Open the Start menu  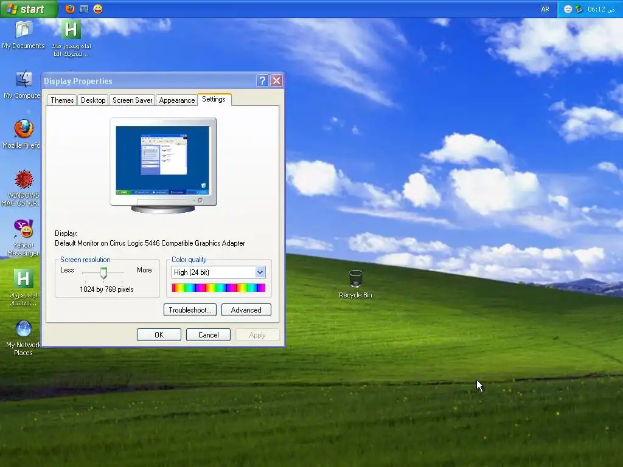tap(29, 9)
